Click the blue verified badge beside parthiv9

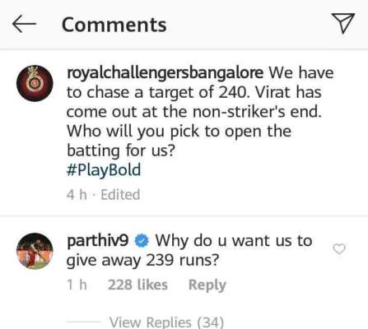coord(142,241)
